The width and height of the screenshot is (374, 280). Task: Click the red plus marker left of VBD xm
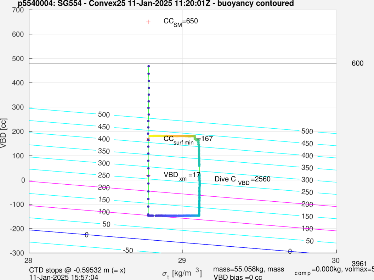(148, 176)
